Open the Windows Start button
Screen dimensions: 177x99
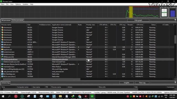click(x=3, y=96)
